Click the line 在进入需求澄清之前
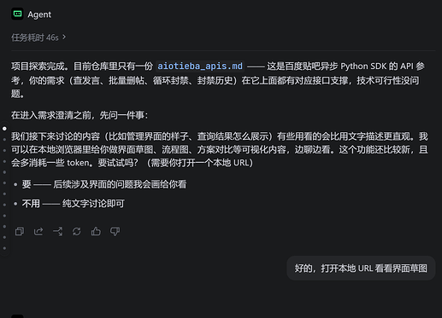The width and height of the screenshot is (442, 318). pos(80,115)
